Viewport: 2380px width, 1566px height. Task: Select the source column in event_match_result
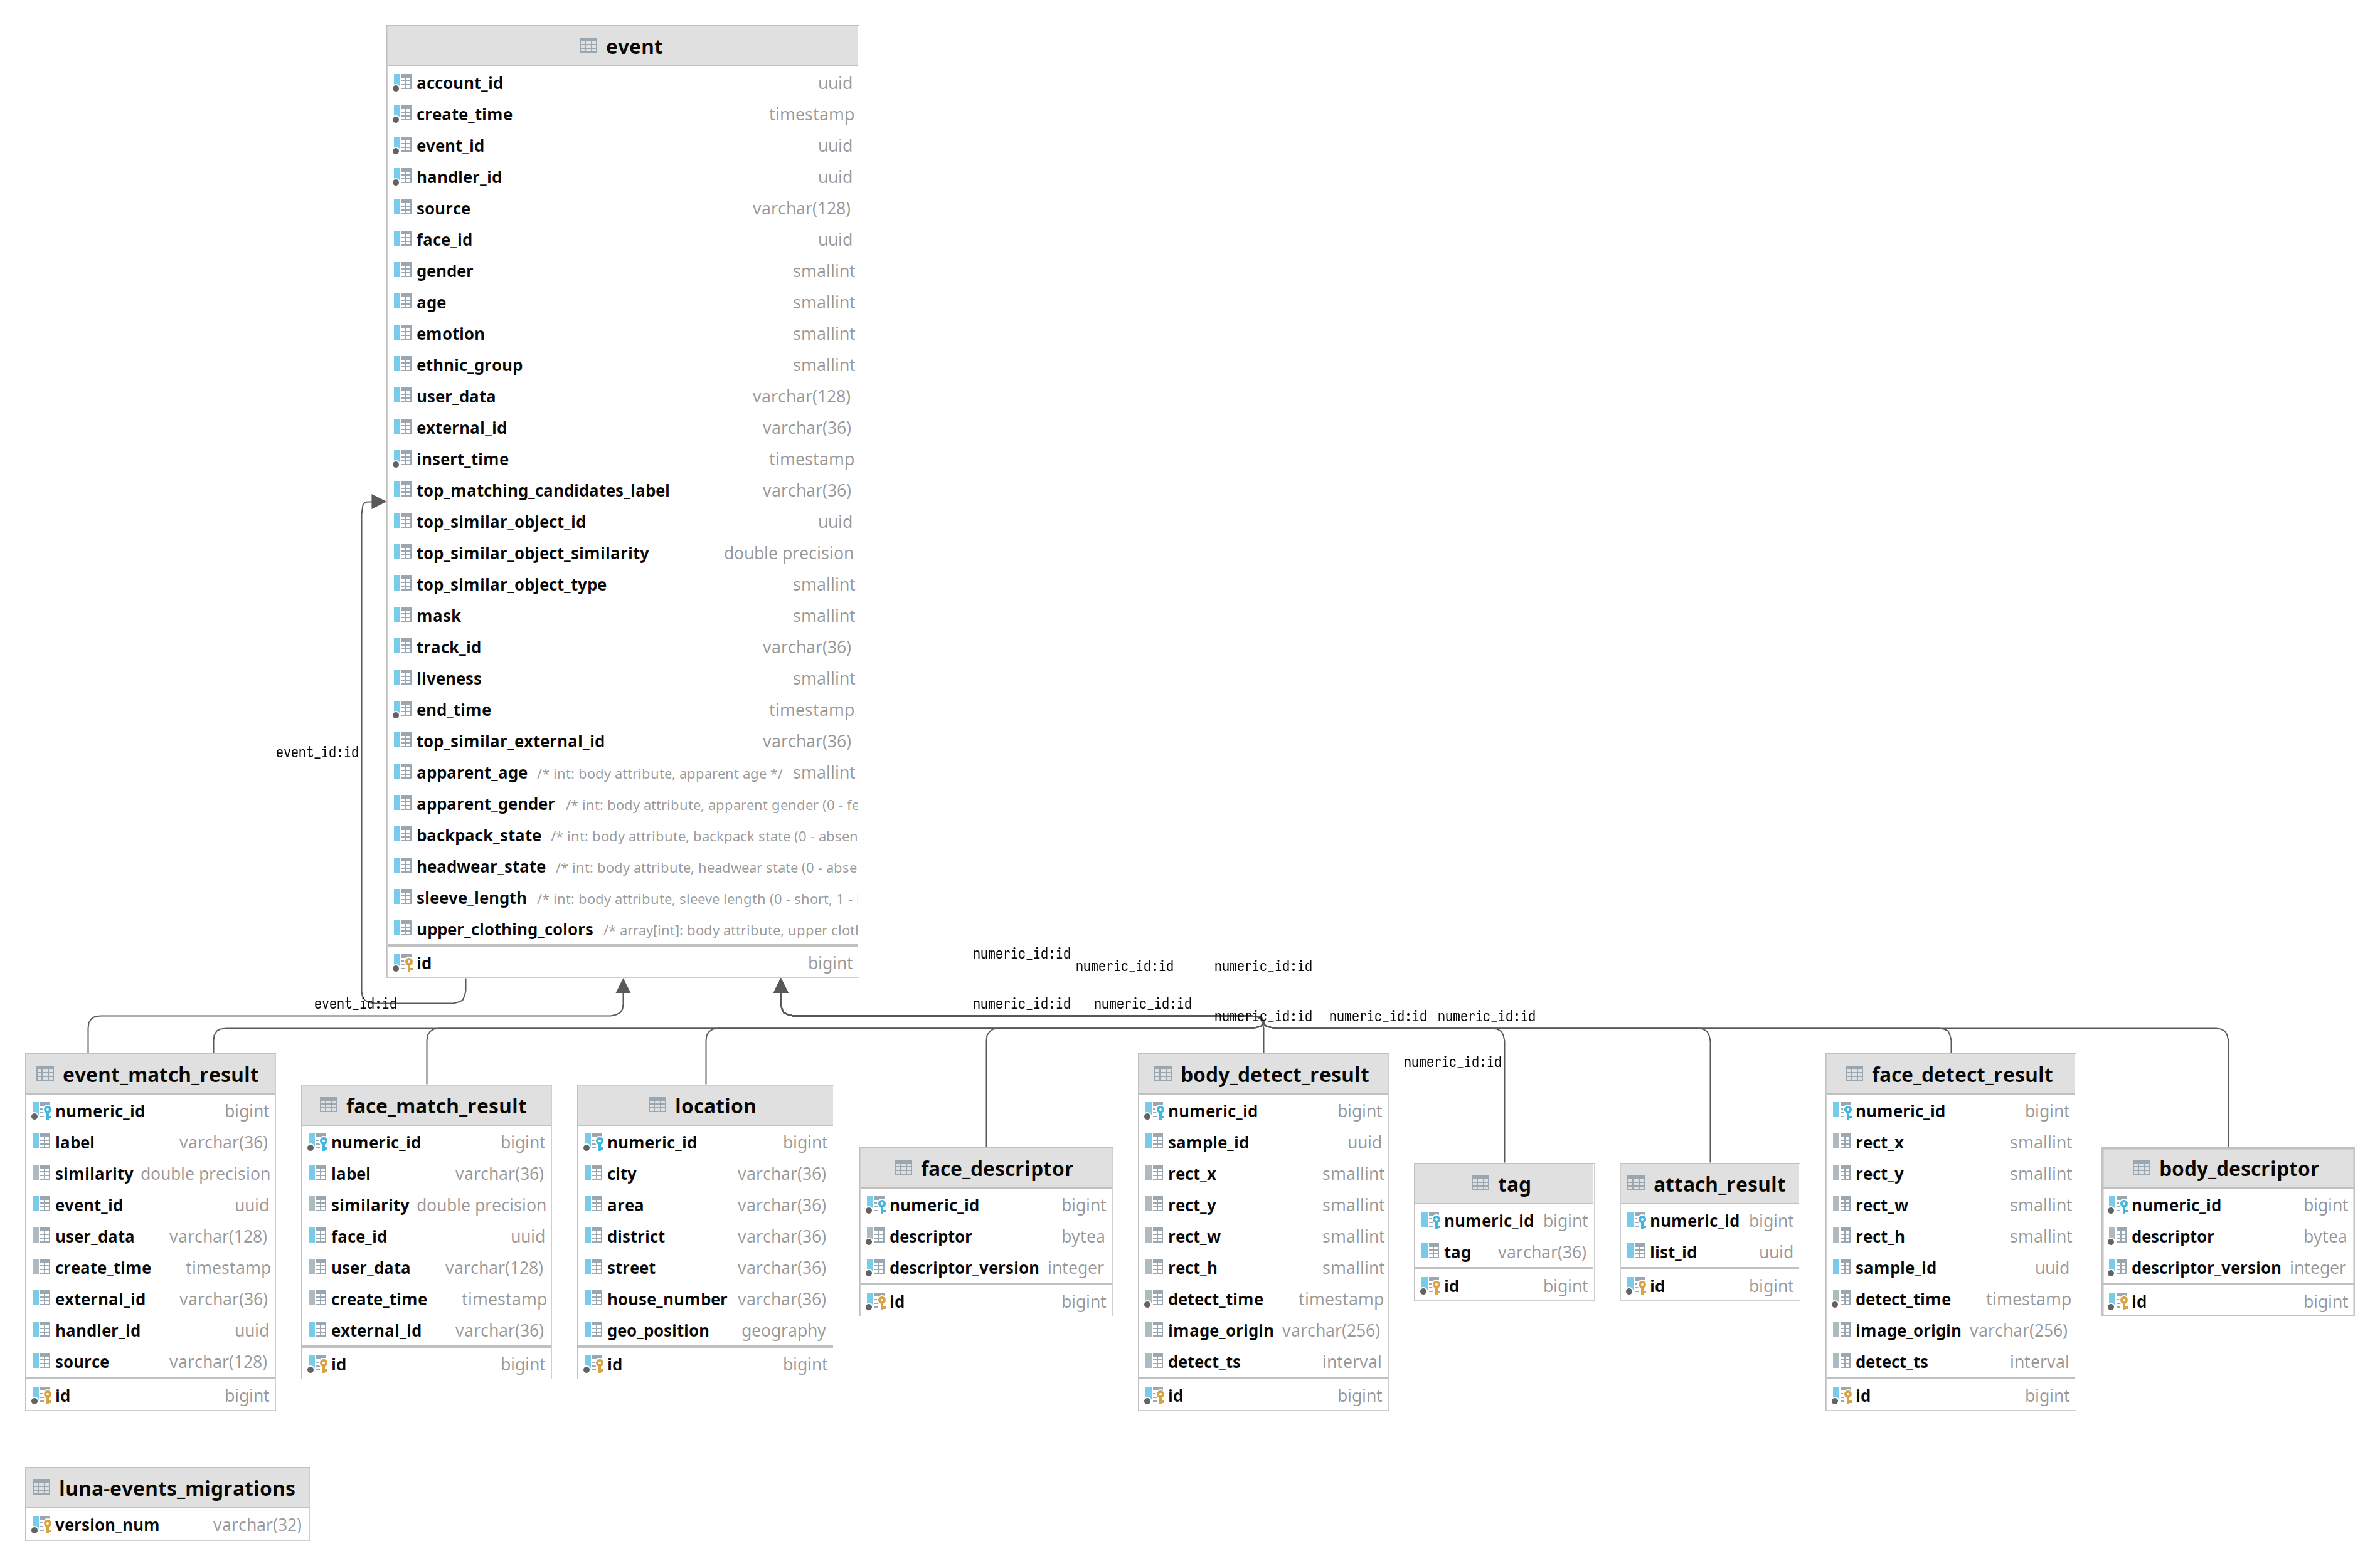pos(150,1362)
